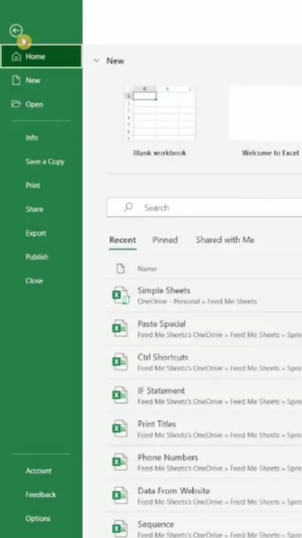Switch to the Pinned tab
The image size is (302, 538).
pyautogui.click(x=165, y=240)
